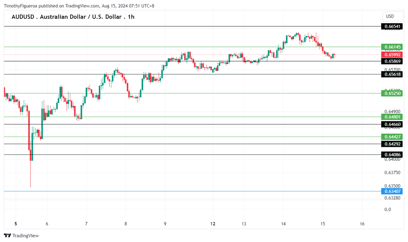Image resolution: width=408 pixels, height=242 pixels.
Task: Select the 0.64086 price level label
Action: pos(392,154)
